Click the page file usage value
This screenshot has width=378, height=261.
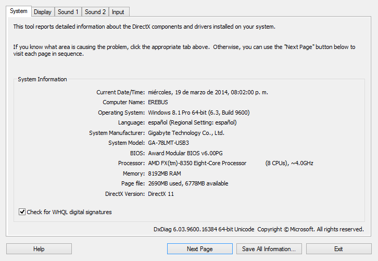(x=188, y=183)
